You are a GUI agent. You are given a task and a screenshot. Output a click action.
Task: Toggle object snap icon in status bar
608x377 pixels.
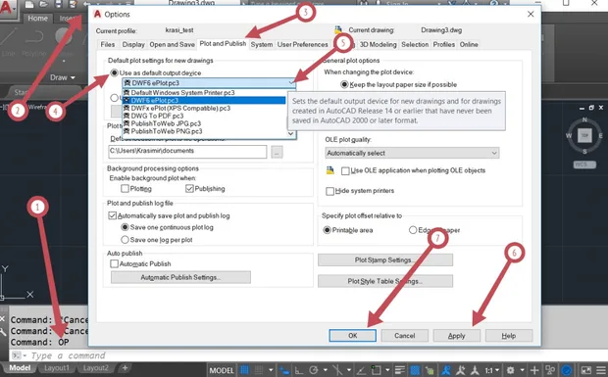(x=376, y=370)
